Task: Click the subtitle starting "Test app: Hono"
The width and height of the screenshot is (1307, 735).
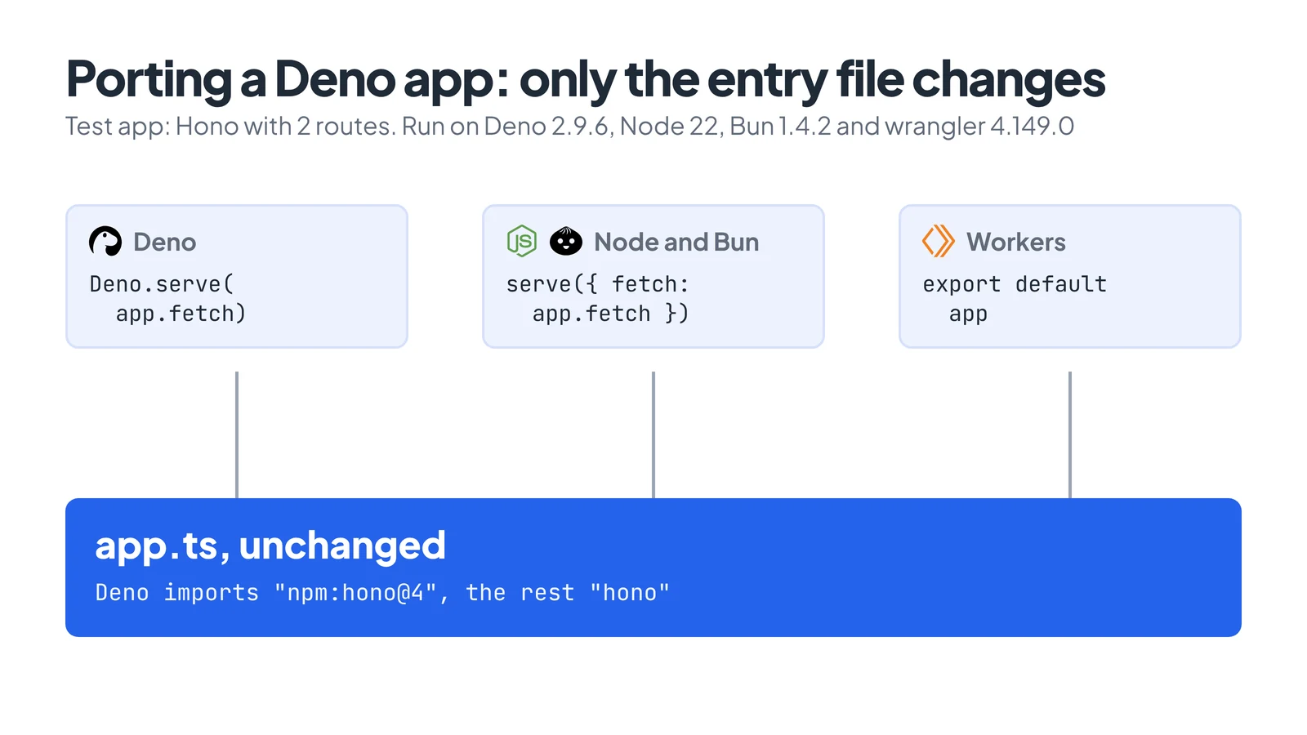Action: tap(569, 127)
